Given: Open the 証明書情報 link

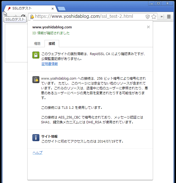Looking at the screenshot, I should pyautogui.click(x=50, y=64).
